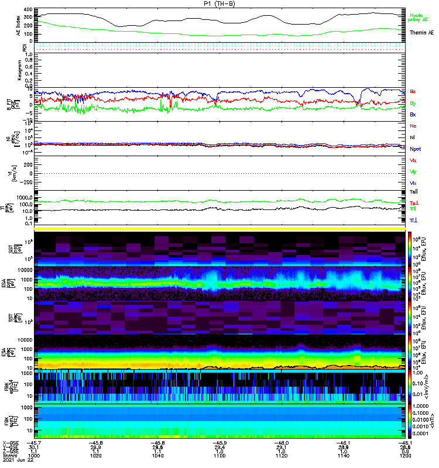Click the SST electrons color bar

click(410, 318)
